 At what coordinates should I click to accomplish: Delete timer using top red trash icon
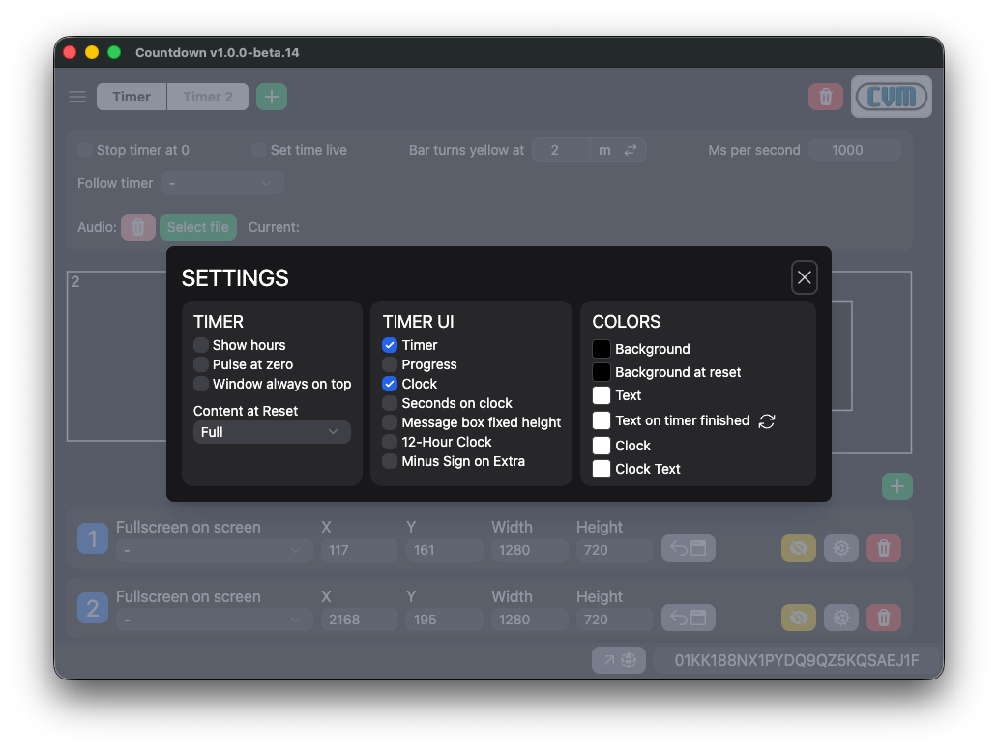pyautogui.click(x=826, y=97)
